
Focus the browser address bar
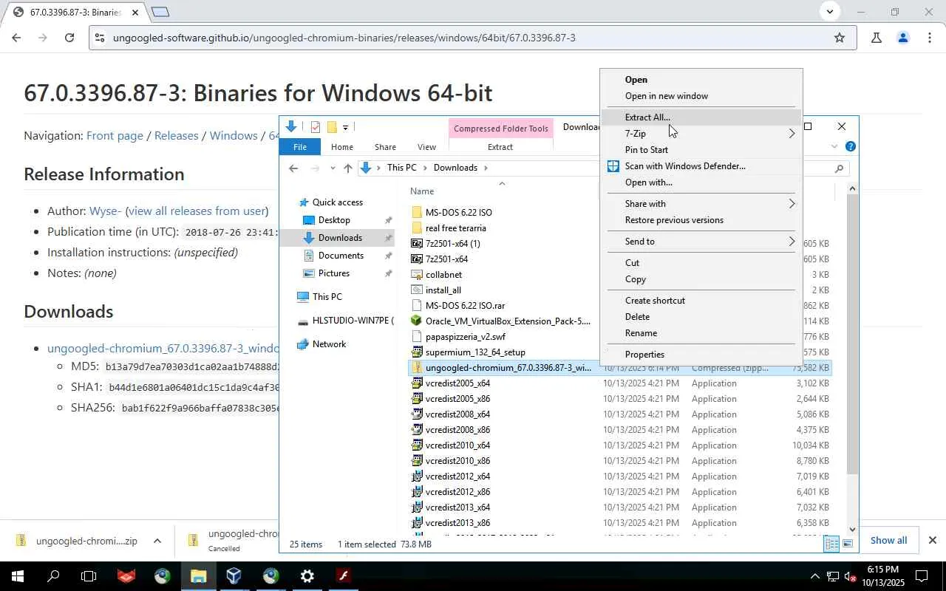[473, 38]
